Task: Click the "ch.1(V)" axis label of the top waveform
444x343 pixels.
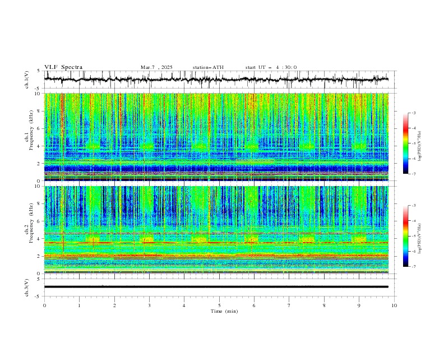Action: [27, 80]
